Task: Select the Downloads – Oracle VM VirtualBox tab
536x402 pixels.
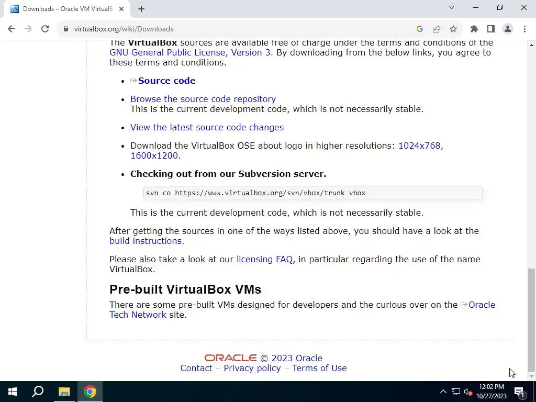Action: (67, 9)
